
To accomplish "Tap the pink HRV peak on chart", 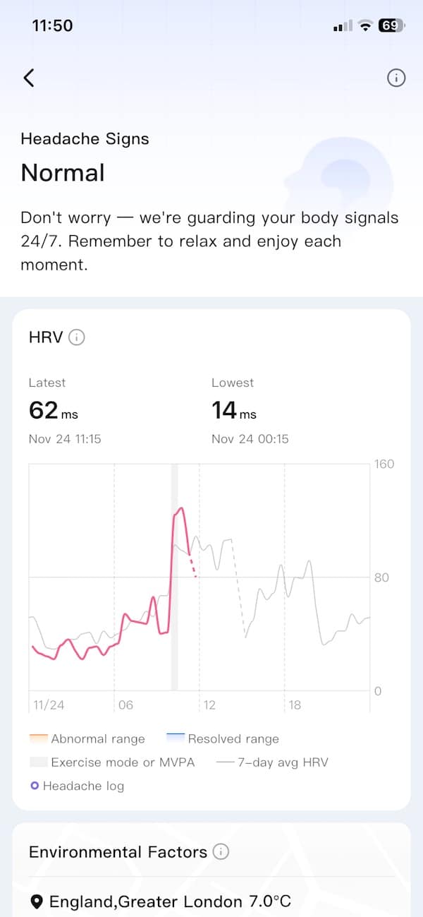I will point(181,509).
